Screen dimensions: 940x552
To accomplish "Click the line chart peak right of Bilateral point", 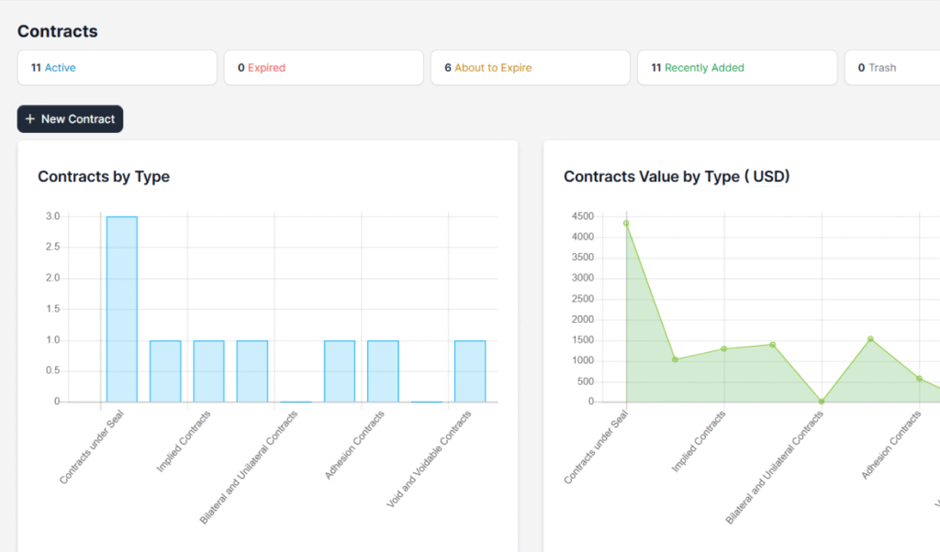I will coord(870,338).
